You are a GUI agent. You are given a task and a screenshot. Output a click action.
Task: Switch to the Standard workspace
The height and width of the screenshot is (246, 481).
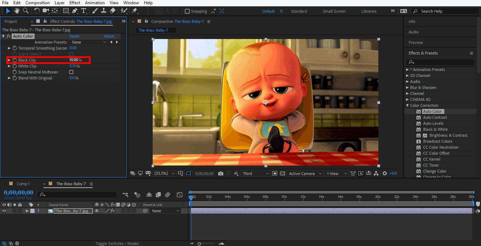(x=299, y=11)
